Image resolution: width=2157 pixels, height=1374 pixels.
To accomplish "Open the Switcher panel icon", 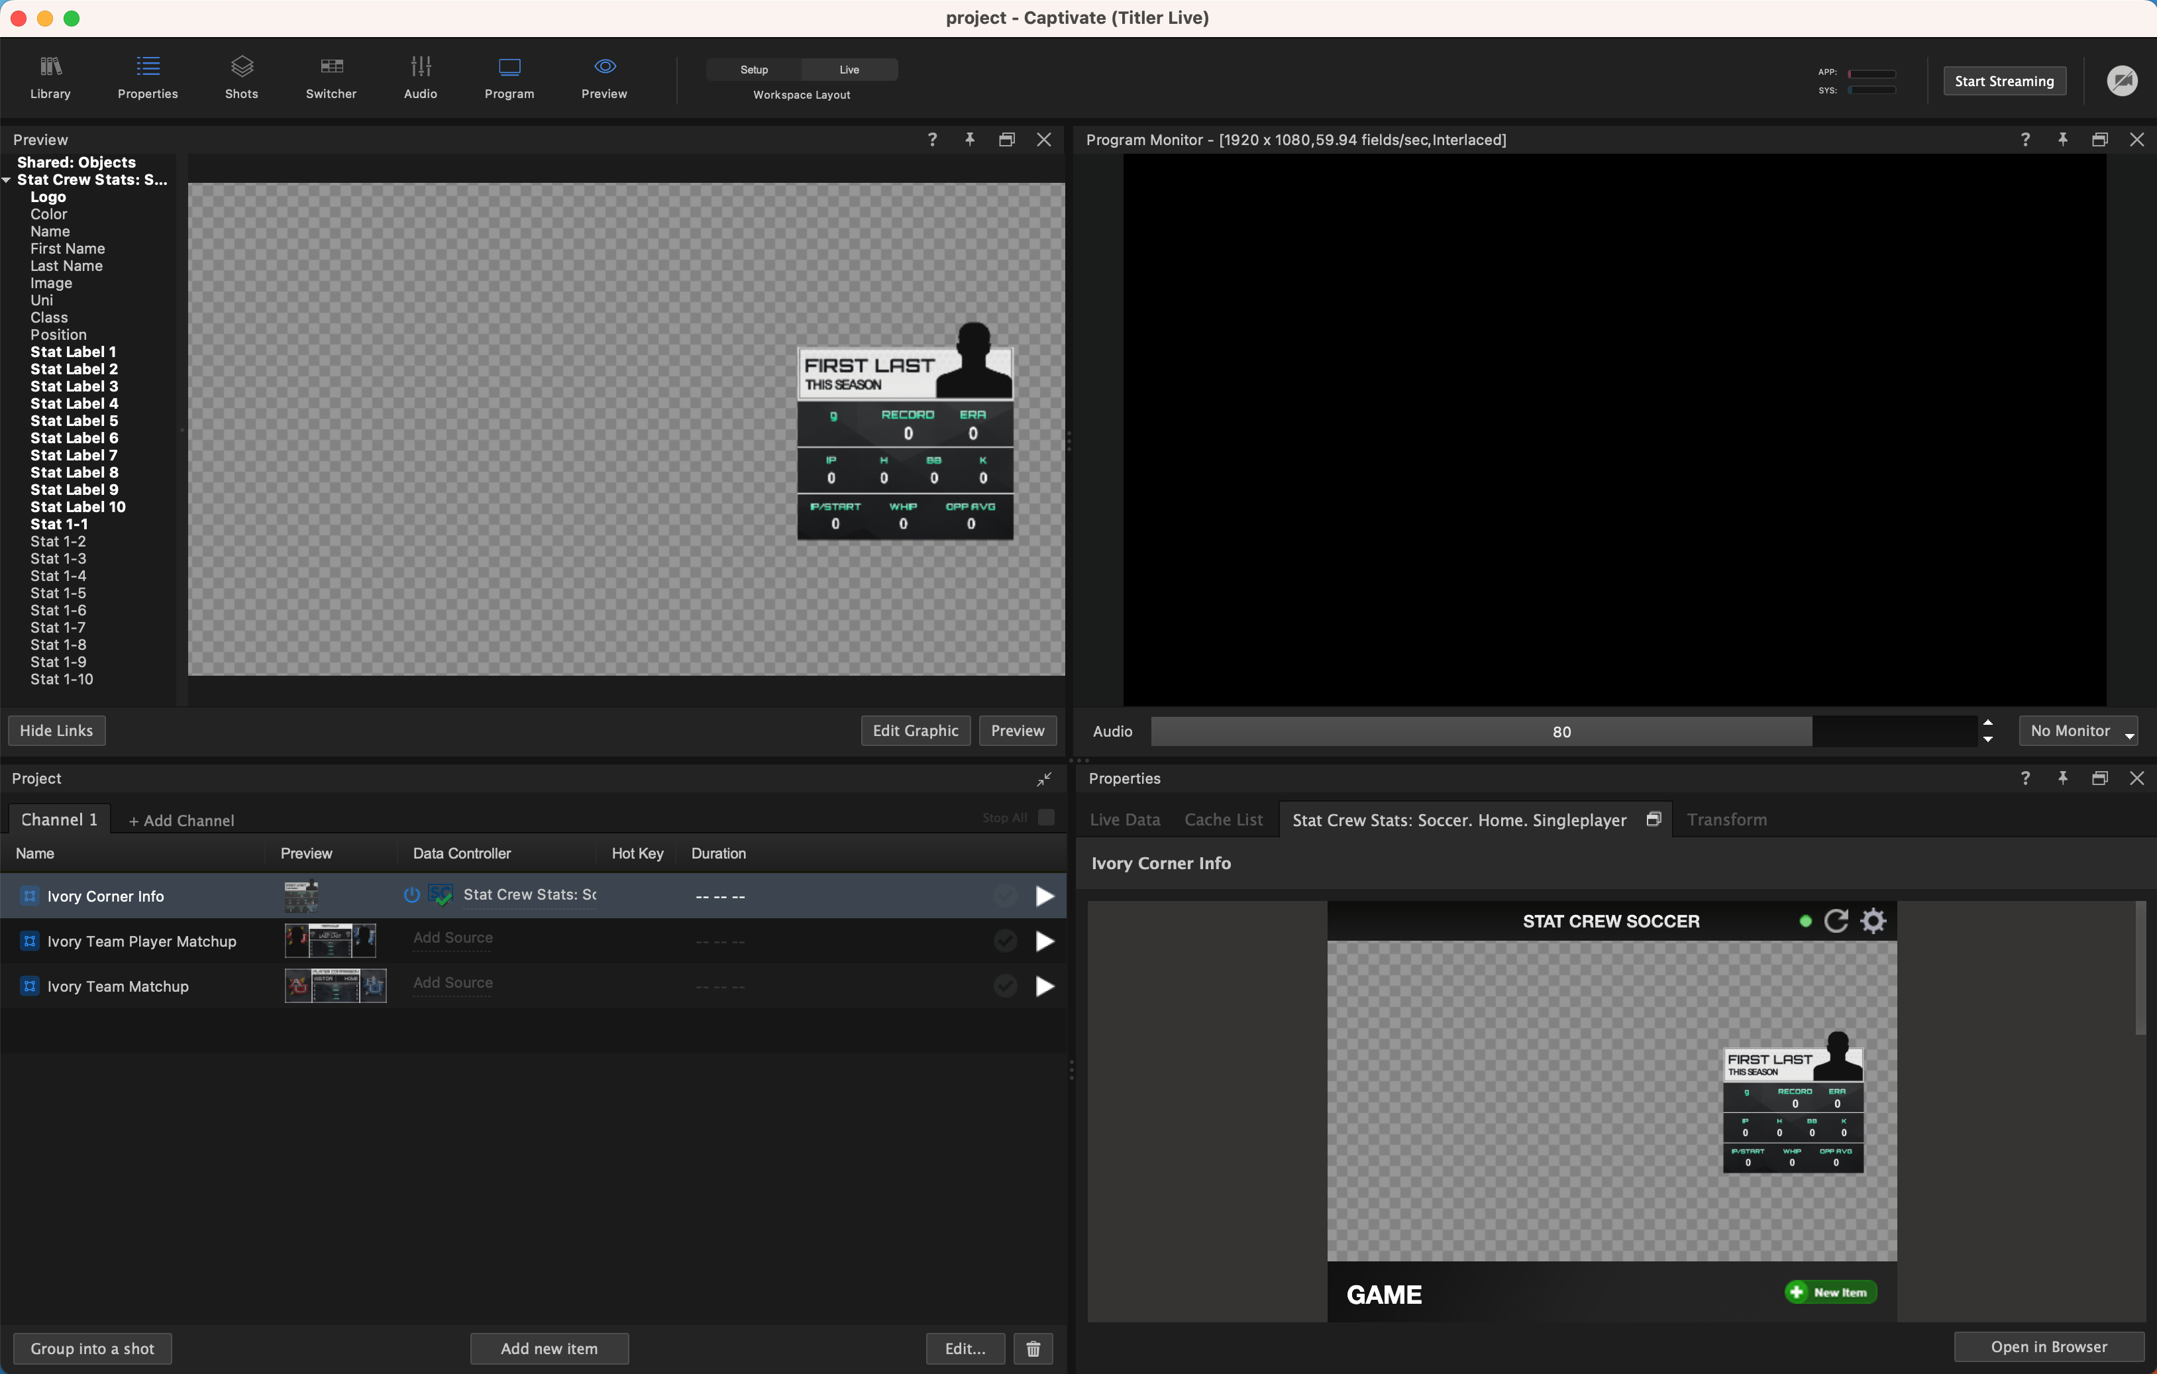I will tap(331, 78).
